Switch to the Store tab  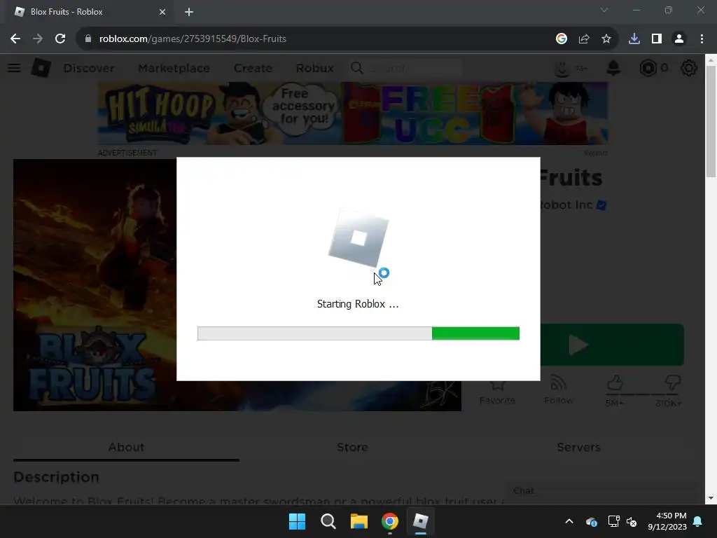[x=353, y=447]
